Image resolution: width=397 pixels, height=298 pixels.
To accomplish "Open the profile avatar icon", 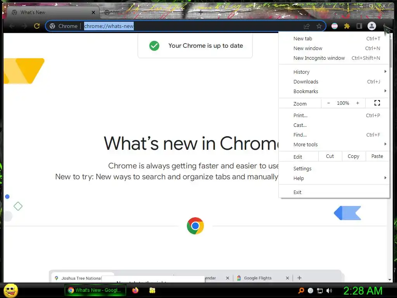I will (372, 26).
